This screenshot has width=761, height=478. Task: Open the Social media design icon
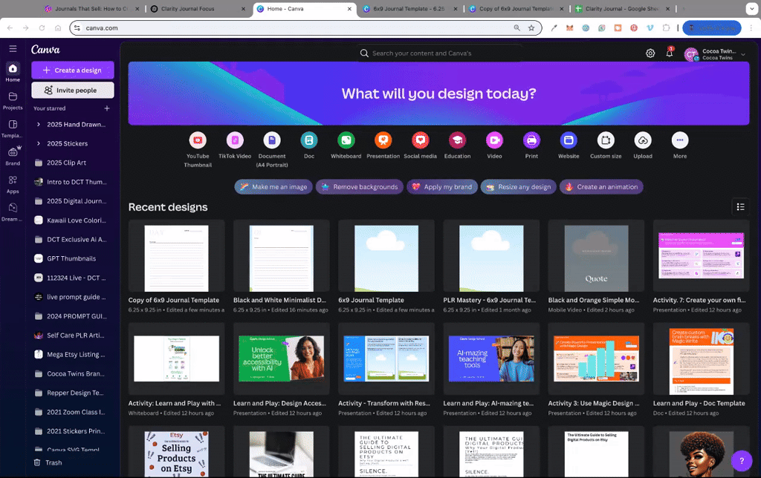coord(421,140)
